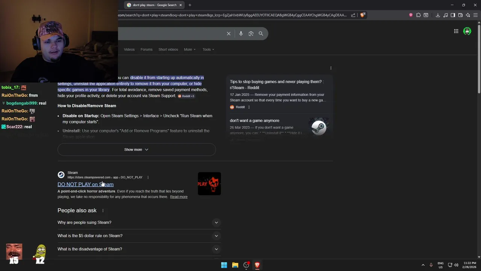Click the Brave browser taskbar icon

click(257, 265)
